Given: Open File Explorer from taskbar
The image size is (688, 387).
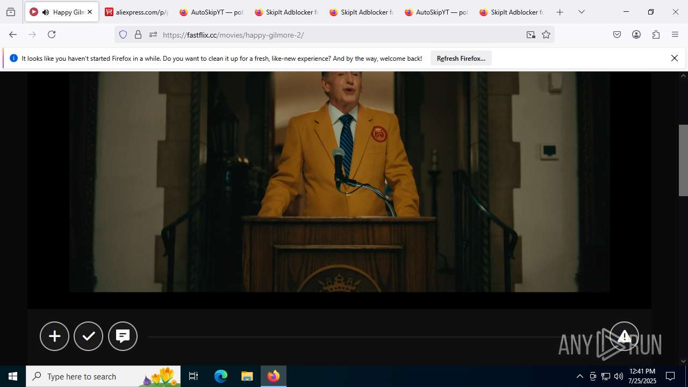Looking at the screenshot, I should pyautogui.click(x=247, y=376).
